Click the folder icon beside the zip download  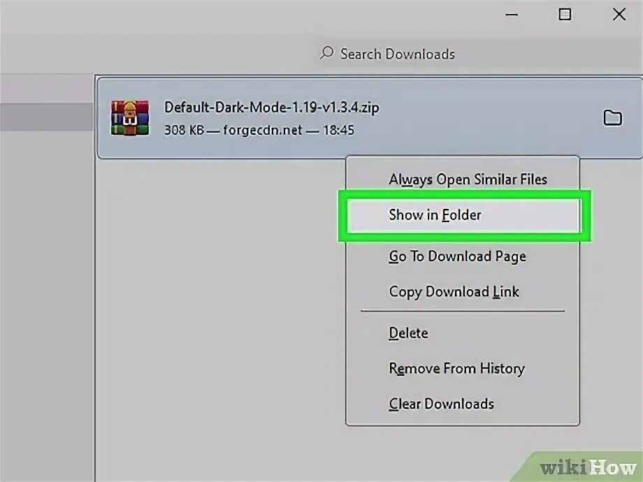point(613,117)
